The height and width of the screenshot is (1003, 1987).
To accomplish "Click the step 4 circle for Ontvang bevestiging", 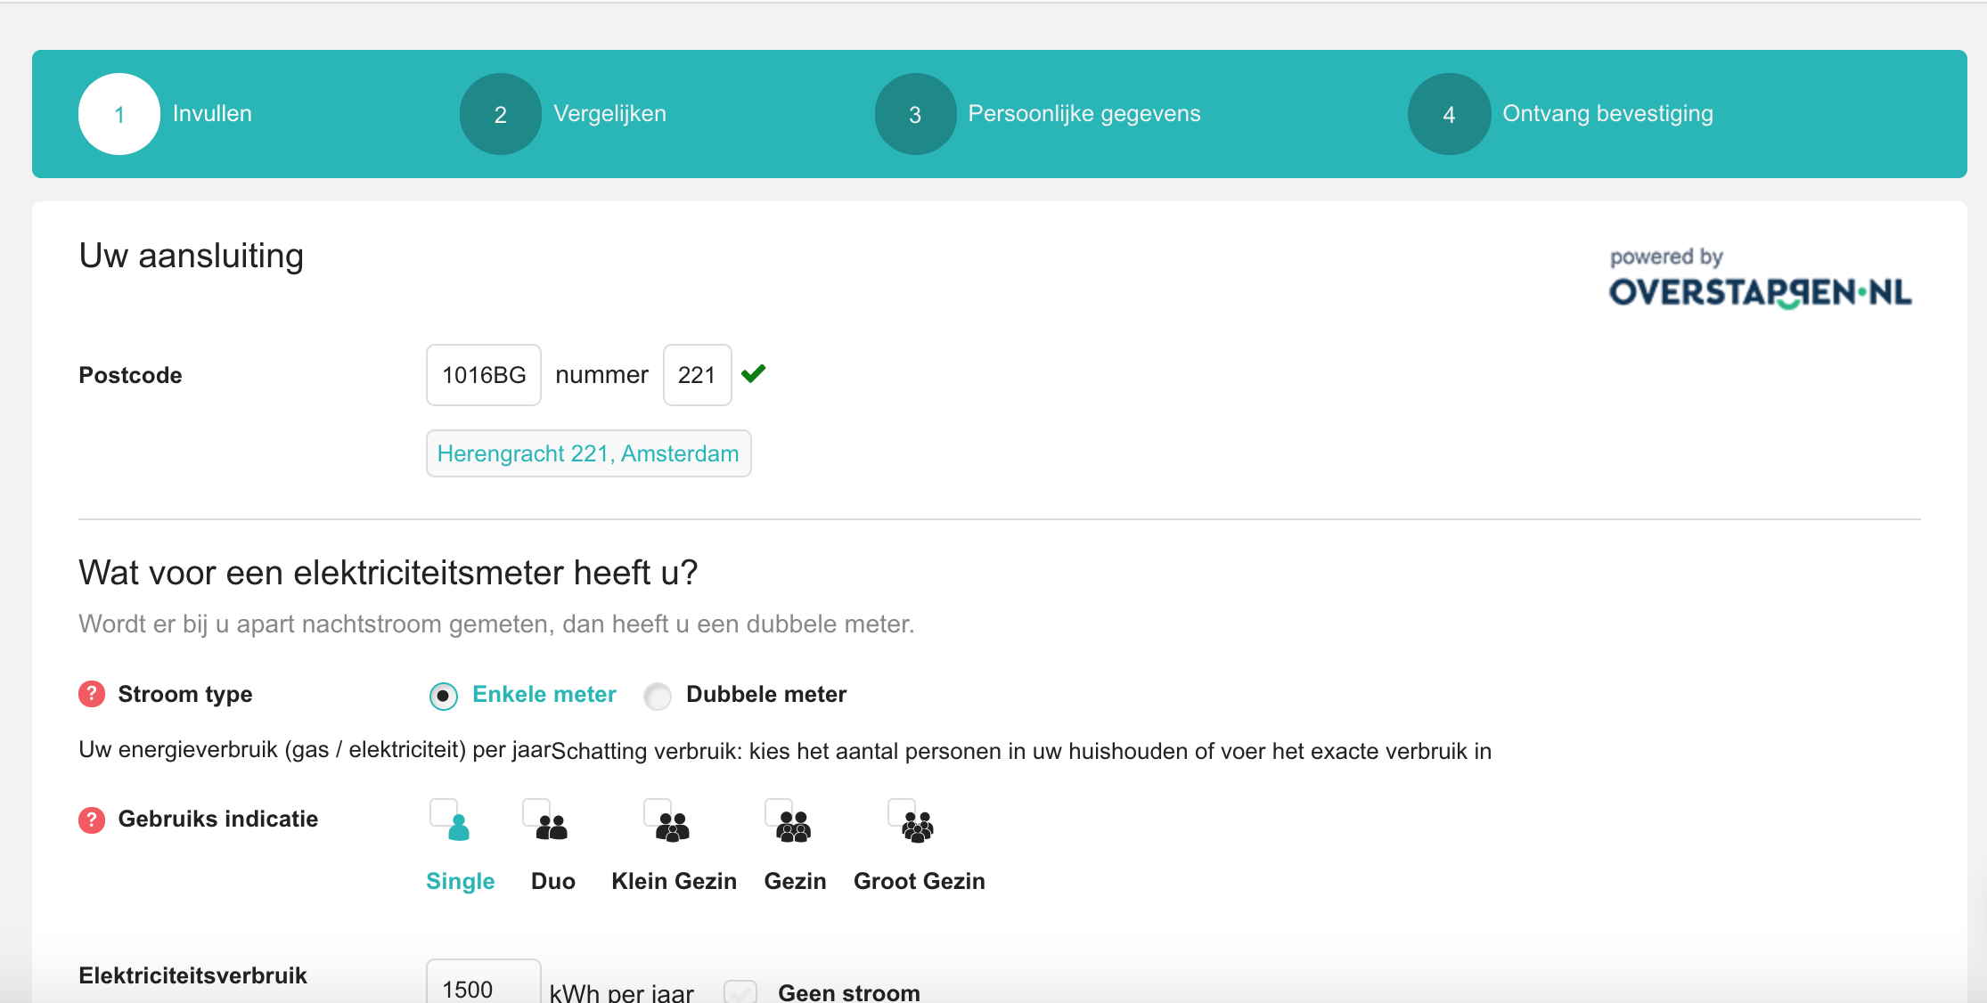I will tap(1449, 114).
